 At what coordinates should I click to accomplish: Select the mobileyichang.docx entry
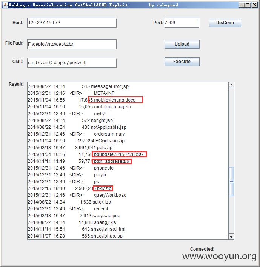click(x=81, y=100)
